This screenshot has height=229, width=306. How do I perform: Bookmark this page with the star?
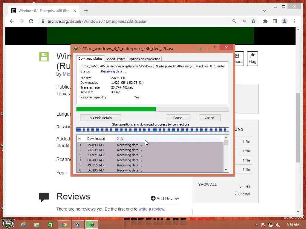pyautogui.click(x=253, y=21)
